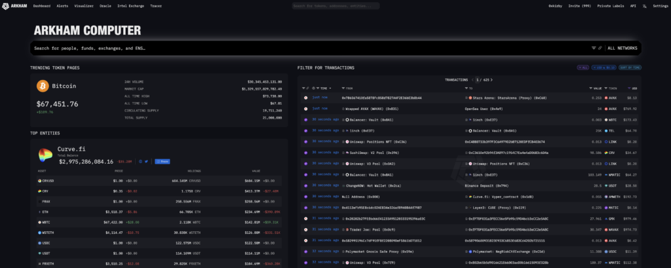Go to the Visualizer page

tap(84, 6)
